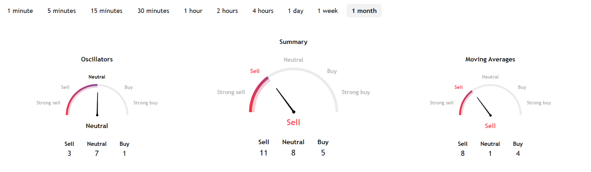Click the Strong buy label on Summary gauge
This screenshot has height=172, width=591.
[356, 92]
